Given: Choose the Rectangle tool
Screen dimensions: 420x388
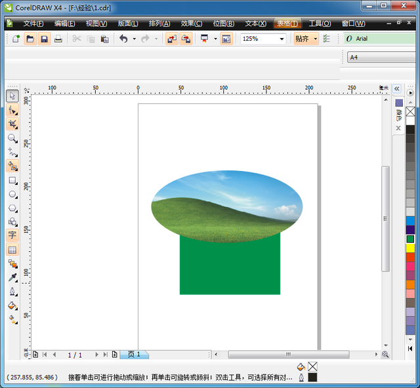Looking at the screenshot, I should pos(12,180).
